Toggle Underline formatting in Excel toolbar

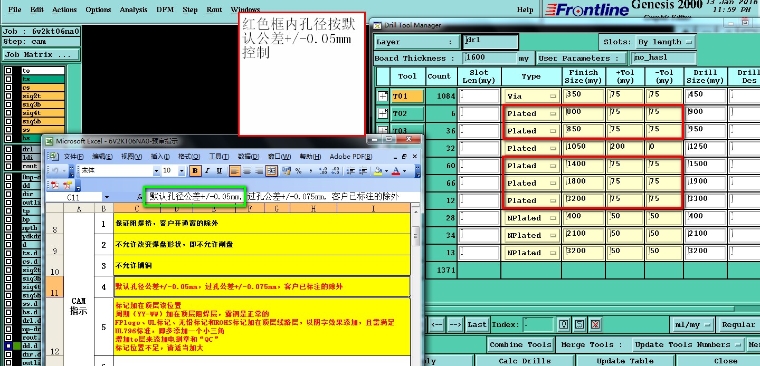pyautogui.click(x=219, y=171)
